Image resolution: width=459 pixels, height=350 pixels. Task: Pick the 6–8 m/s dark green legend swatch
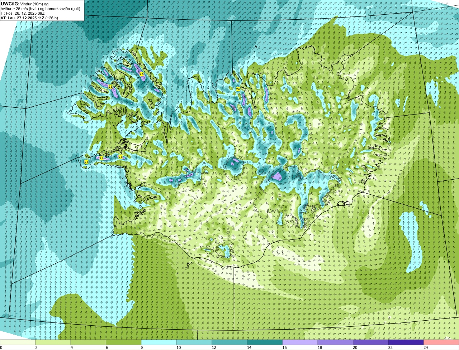coord(124,342)
